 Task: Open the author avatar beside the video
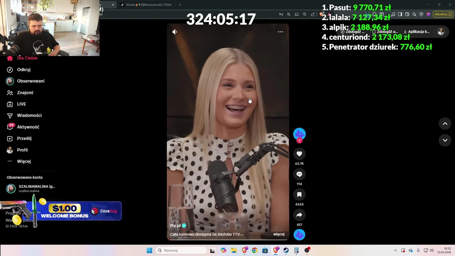tap(299, 134)
